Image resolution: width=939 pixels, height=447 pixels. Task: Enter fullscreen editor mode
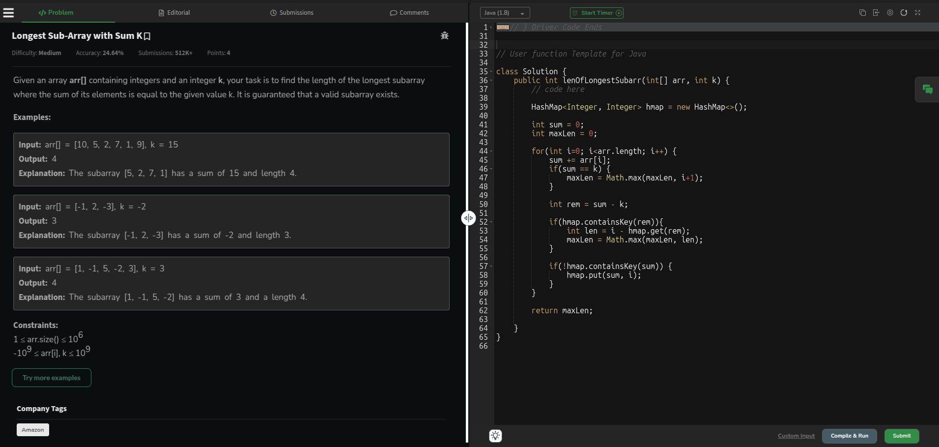[917, 13]
